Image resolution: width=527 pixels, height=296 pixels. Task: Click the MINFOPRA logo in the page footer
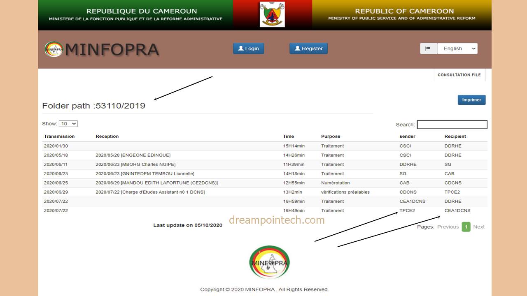point(269,262)
